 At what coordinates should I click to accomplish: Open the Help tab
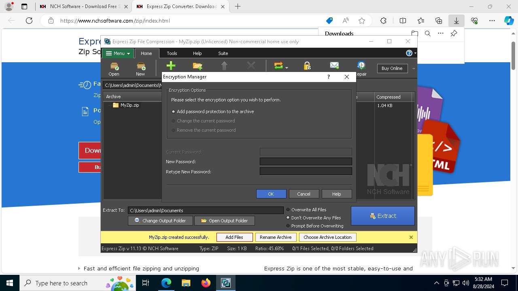[197, 53]
